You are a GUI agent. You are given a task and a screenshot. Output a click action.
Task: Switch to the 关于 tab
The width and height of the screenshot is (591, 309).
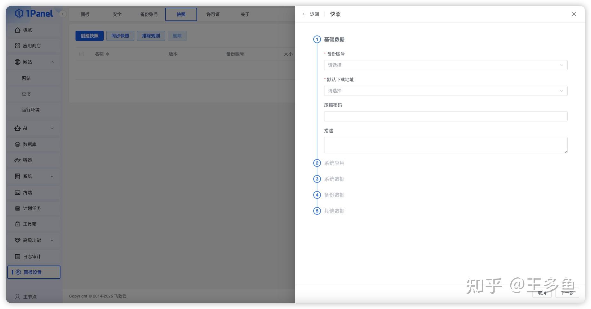click(245, 14)
